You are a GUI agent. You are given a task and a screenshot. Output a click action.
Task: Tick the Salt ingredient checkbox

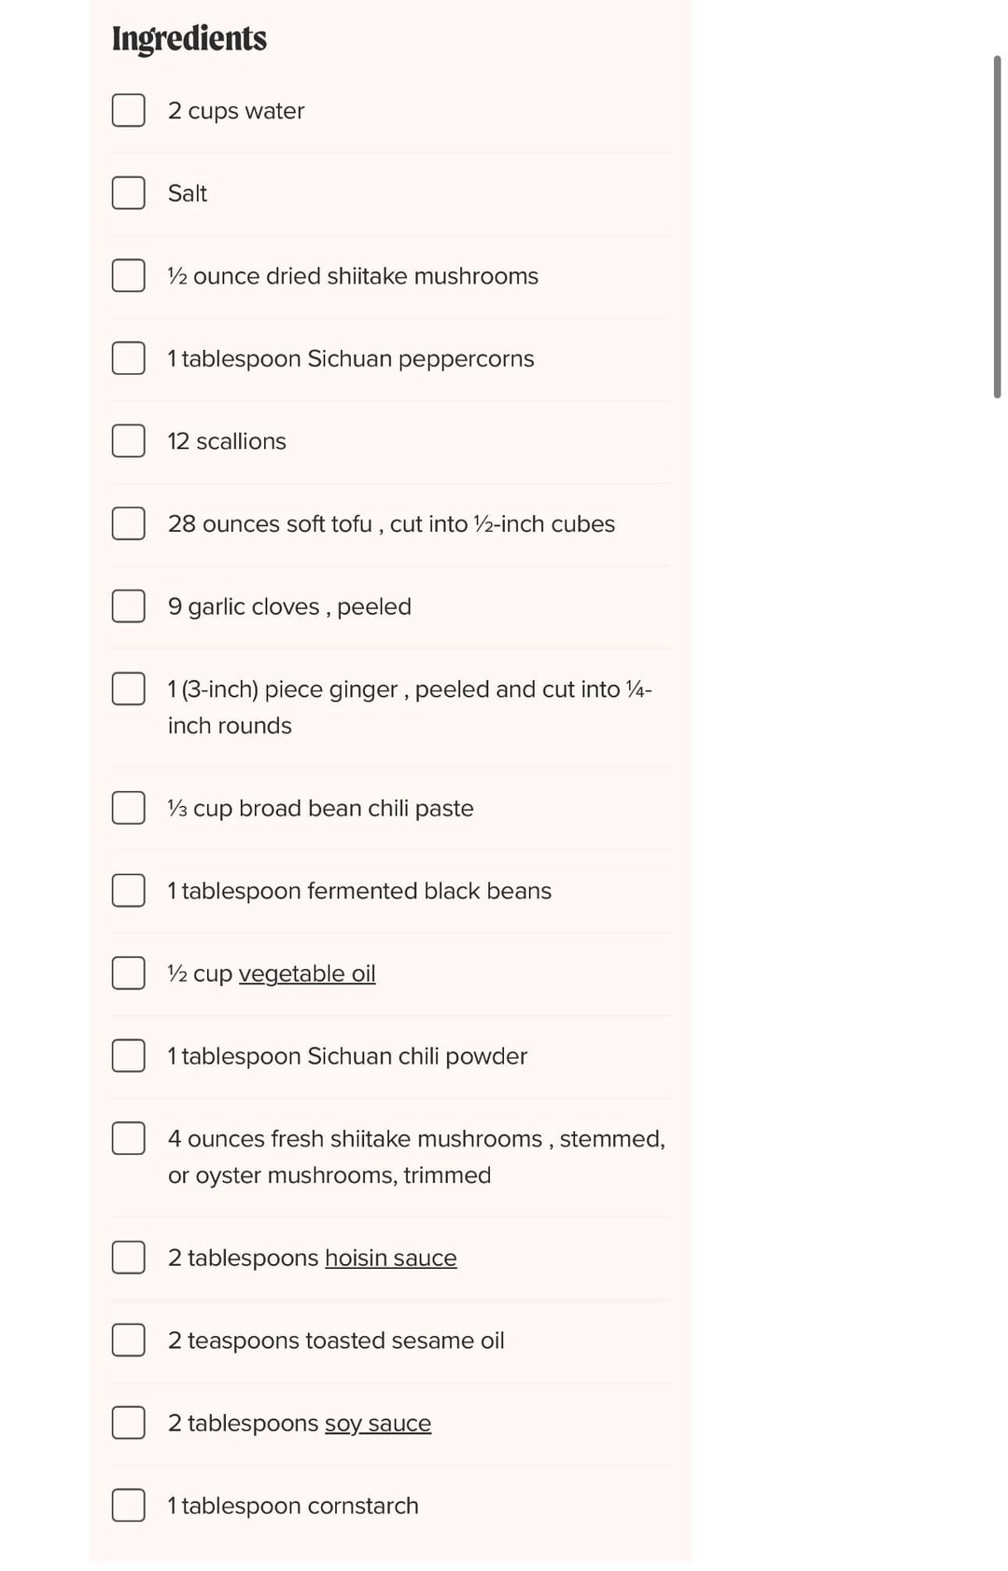click(129, 193)
